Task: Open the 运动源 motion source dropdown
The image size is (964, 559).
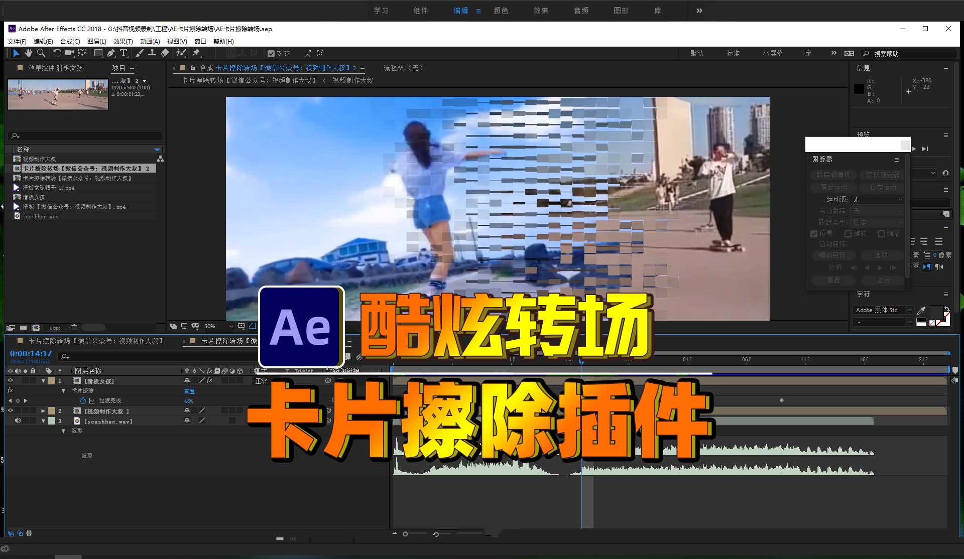Action: [x=878, y=200]
